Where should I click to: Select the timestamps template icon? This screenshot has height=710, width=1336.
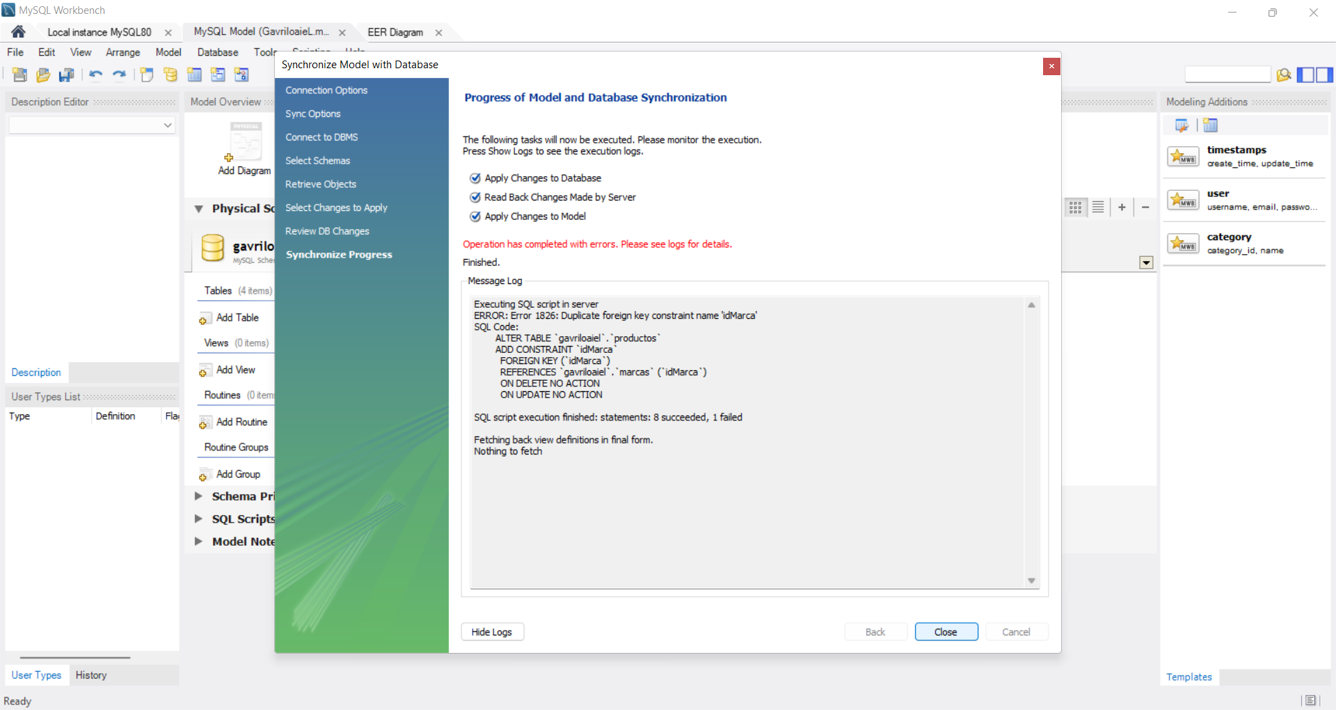pos(1183,157)
